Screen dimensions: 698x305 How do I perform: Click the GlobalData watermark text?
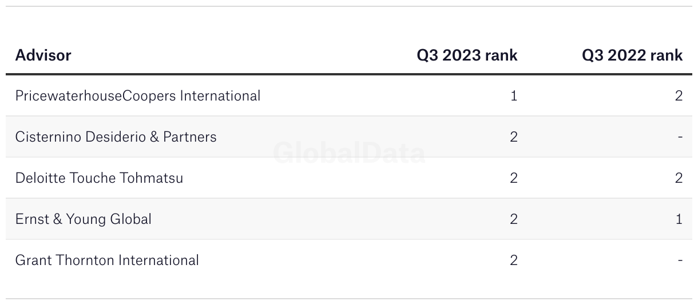click(x=349, y=153)
